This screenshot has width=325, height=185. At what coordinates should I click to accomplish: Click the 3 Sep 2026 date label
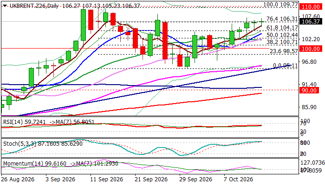pyautogui.click(x=60, y=179)
